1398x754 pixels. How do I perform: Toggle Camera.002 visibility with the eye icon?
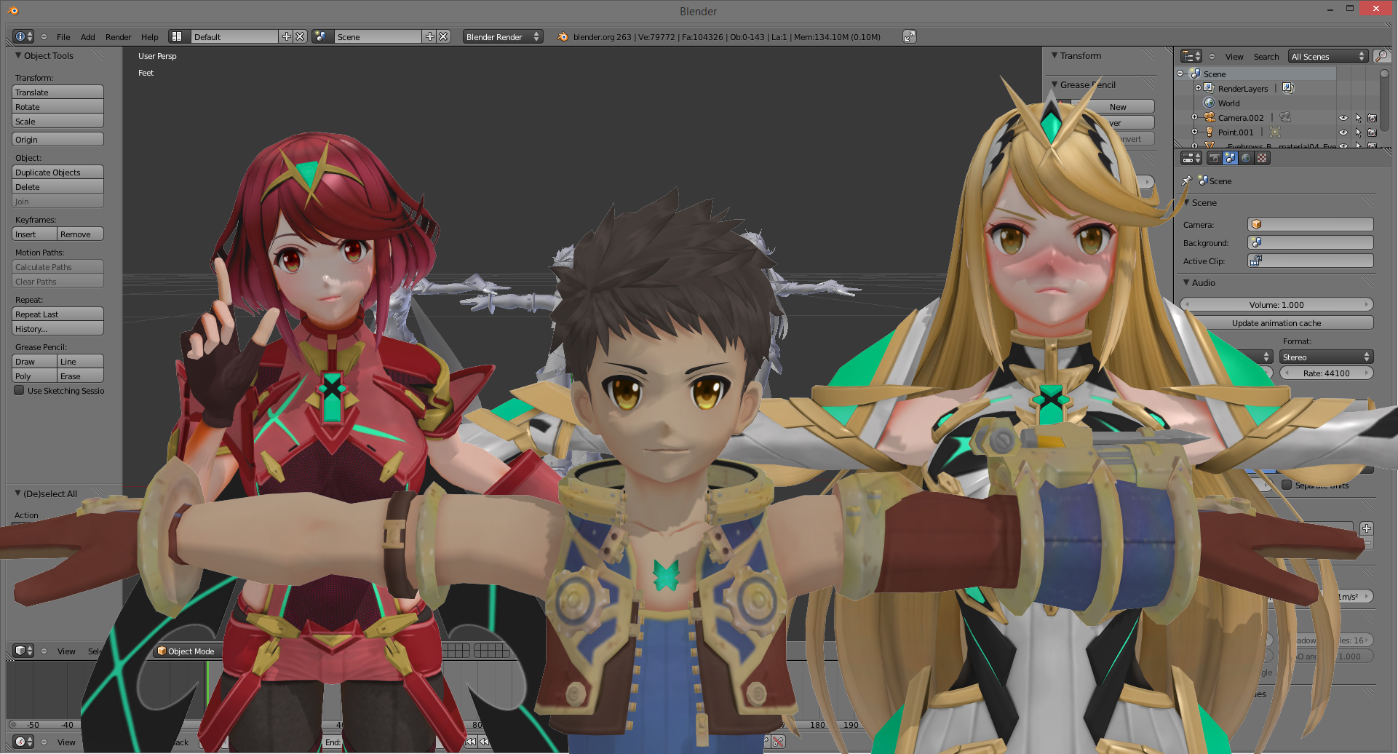coord(1343,117)
